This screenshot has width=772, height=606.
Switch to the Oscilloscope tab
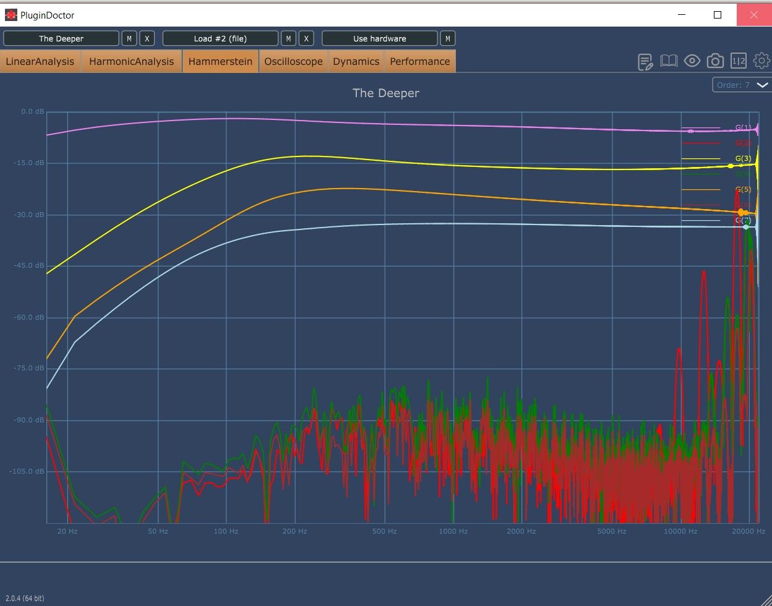pos(293,61)
